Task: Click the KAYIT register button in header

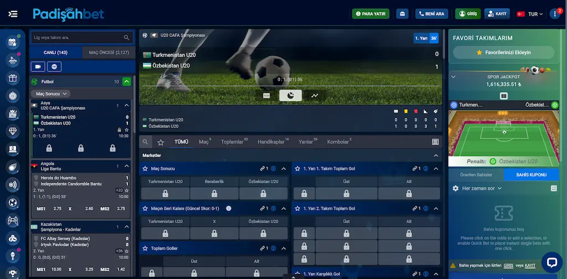Action: click(x=497, y=14)
